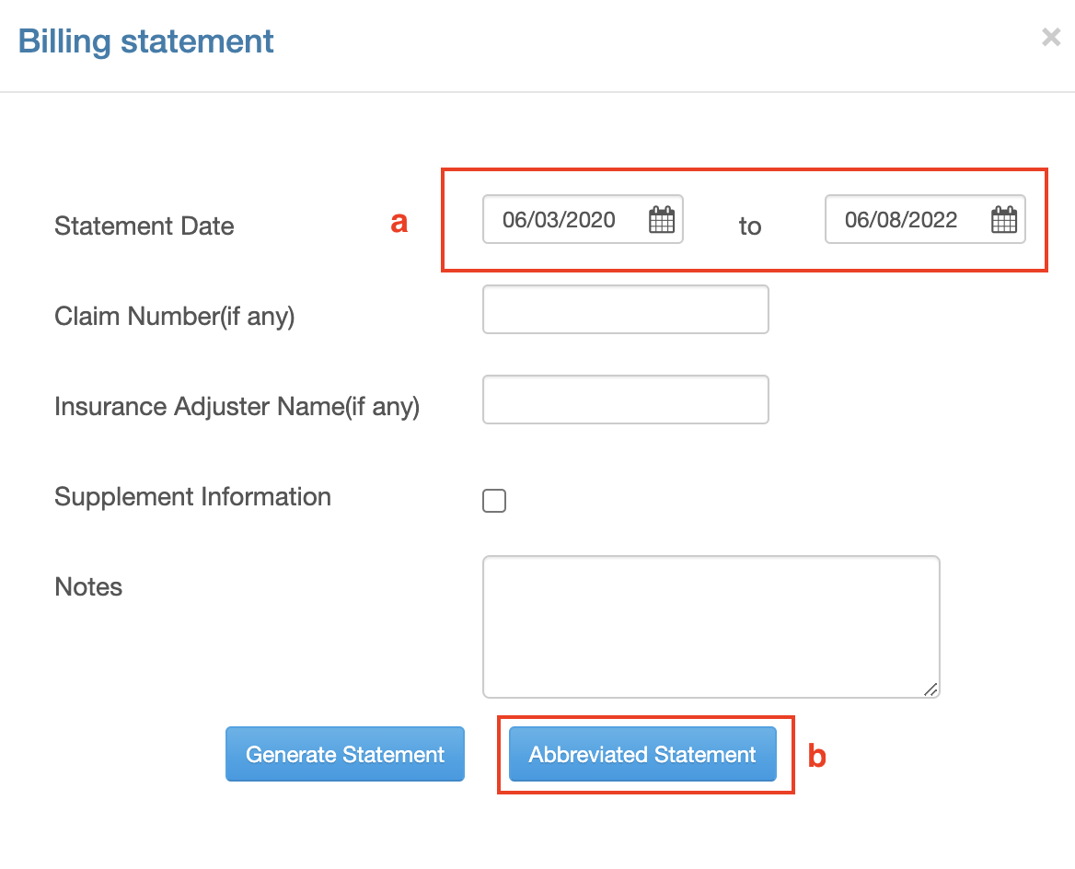The height and width of the screenshot is (869, 1075).
Task: Click the Supplement Information label
Action: [192, 496]
